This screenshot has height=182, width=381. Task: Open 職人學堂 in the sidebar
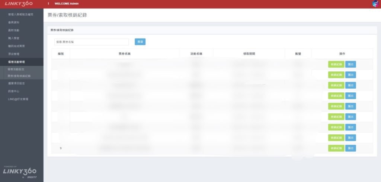point(14,38)
